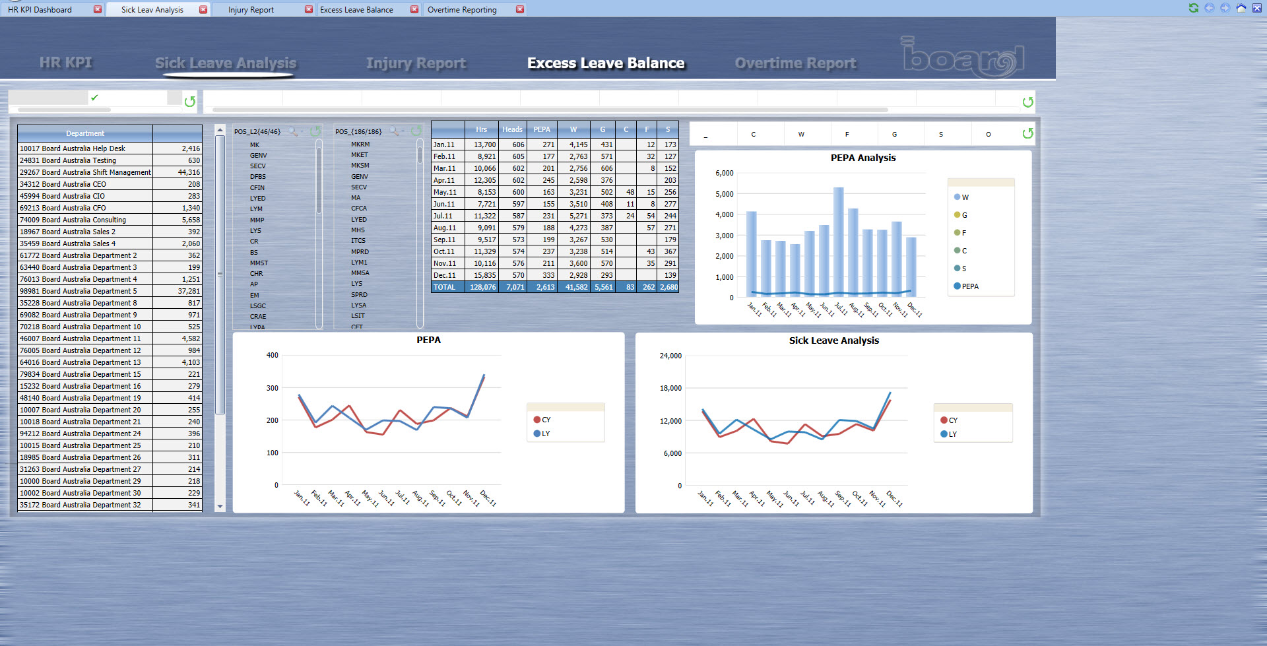
Task: Click the W legend swatch in PEPA Analysis
Action: tap(957, 197)
